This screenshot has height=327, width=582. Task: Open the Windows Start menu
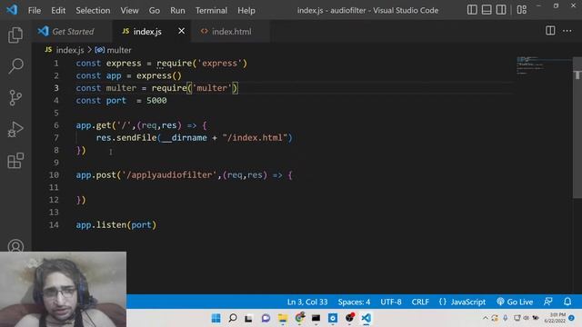click(216, 318)
